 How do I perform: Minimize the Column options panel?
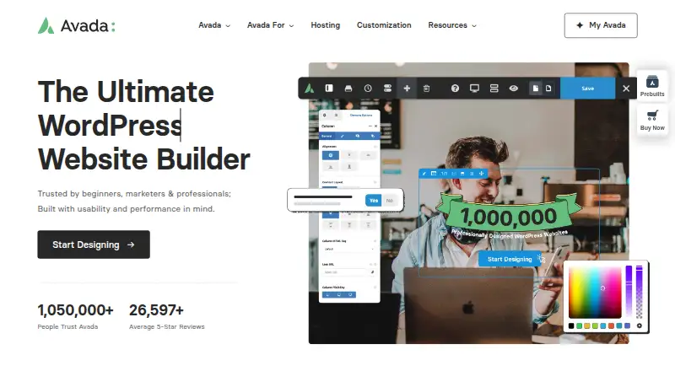[x=370, y=126]
